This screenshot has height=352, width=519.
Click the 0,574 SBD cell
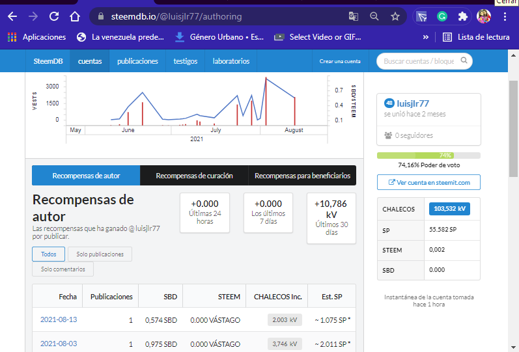[x=161, y=320]
